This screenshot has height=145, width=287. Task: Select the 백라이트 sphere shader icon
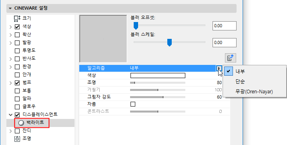point(21,123)
